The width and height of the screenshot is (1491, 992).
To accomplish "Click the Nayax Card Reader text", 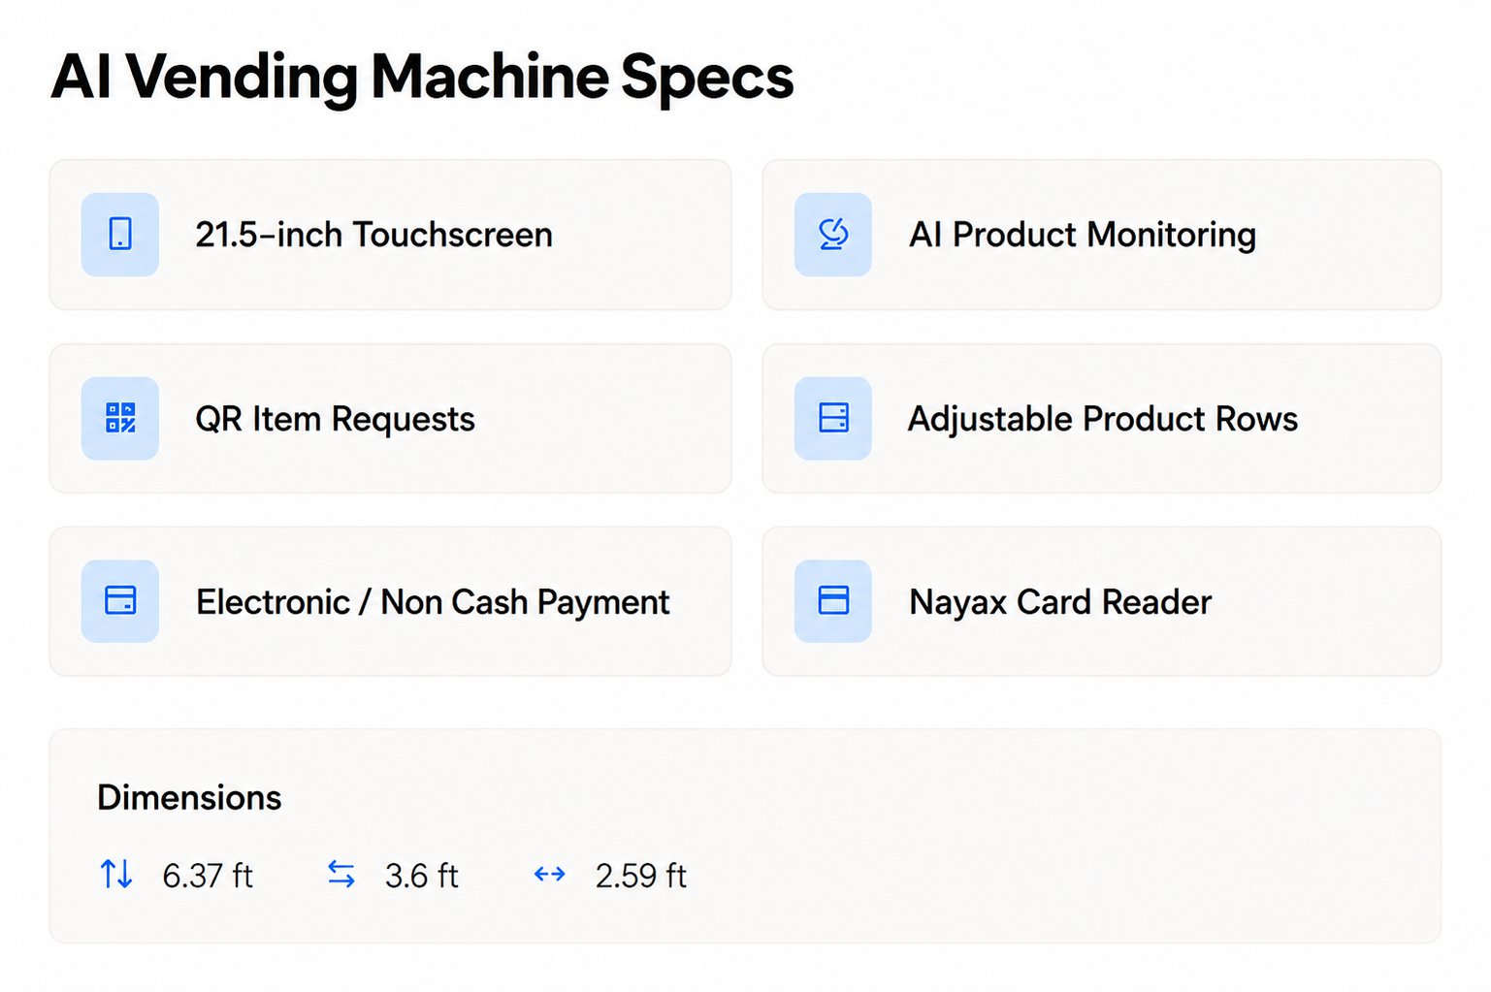I will point(1060,602).
